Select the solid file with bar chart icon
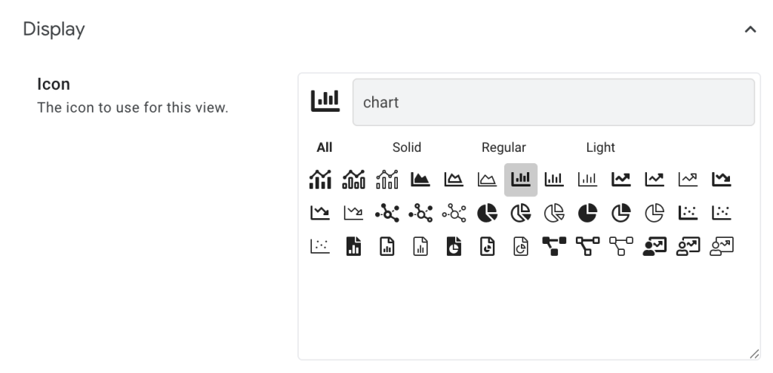This screenshot has height=373, width=773. pos(354,246)
